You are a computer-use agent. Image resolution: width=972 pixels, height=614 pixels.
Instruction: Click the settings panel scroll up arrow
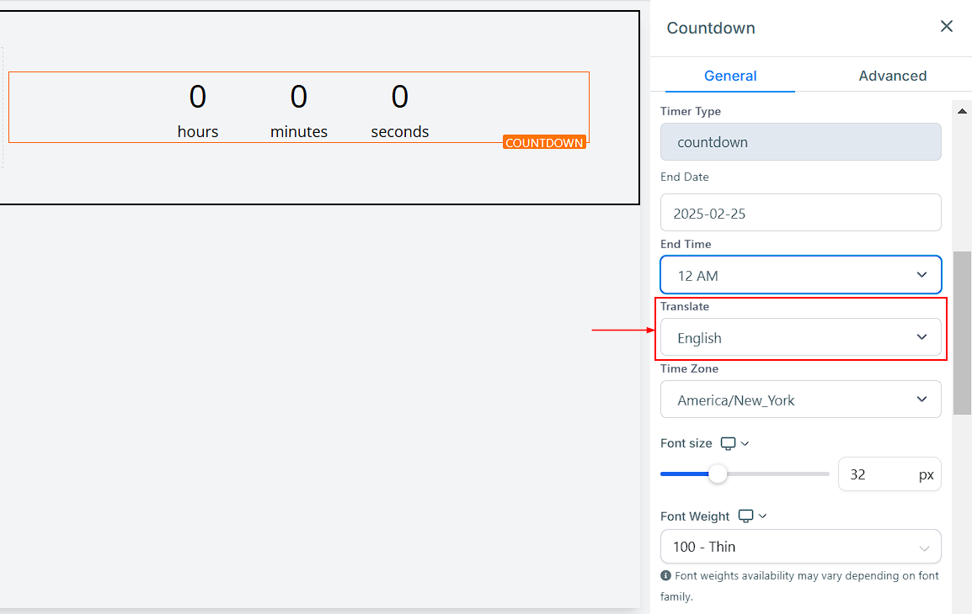[962, 111]
